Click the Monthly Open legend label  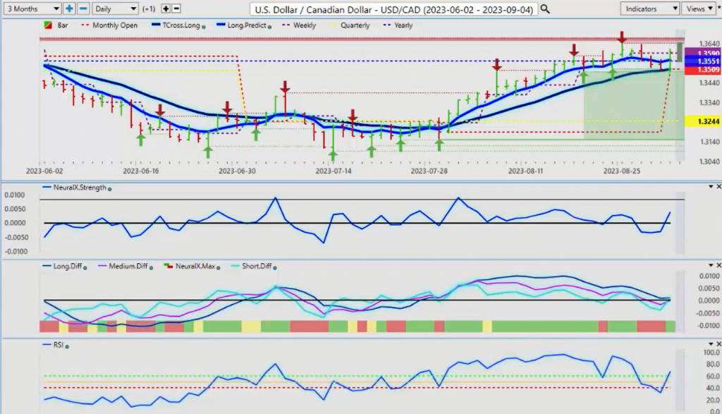pos(115,25)
